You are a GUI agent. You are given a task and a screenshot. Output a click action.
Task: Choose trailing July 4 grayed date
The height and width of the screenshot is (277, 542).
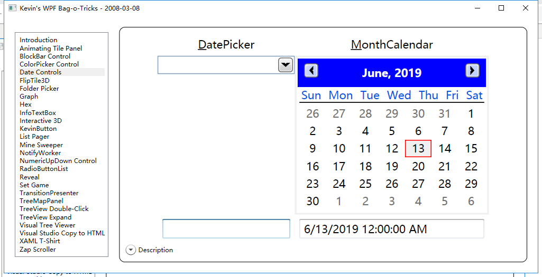tap(418, 201)
